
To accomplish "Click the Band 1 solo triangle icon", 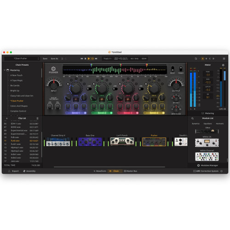I will 68,84.
